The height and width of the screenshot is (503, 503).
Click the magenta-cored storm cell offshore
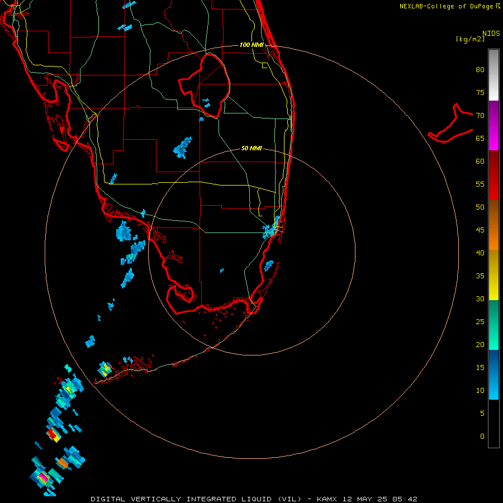(x=42, y=478)
